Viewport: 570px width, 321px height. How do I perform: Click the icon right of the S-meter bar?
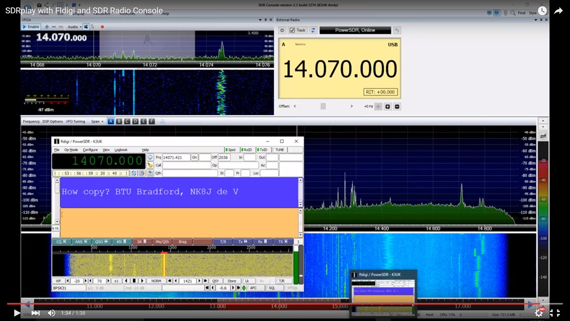[x=134, y=173]
